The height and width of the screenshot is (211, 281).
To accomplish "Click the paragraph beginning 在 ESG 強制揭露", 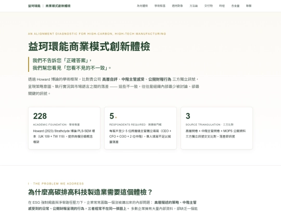I will pos(113,206).
